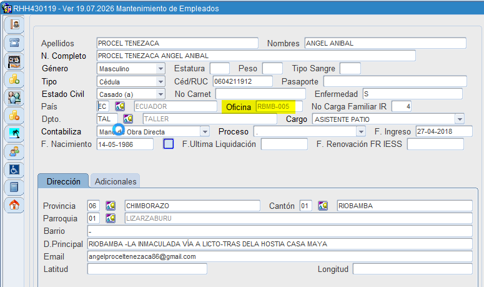Click the Barrio input field

[x=280, y=231]
